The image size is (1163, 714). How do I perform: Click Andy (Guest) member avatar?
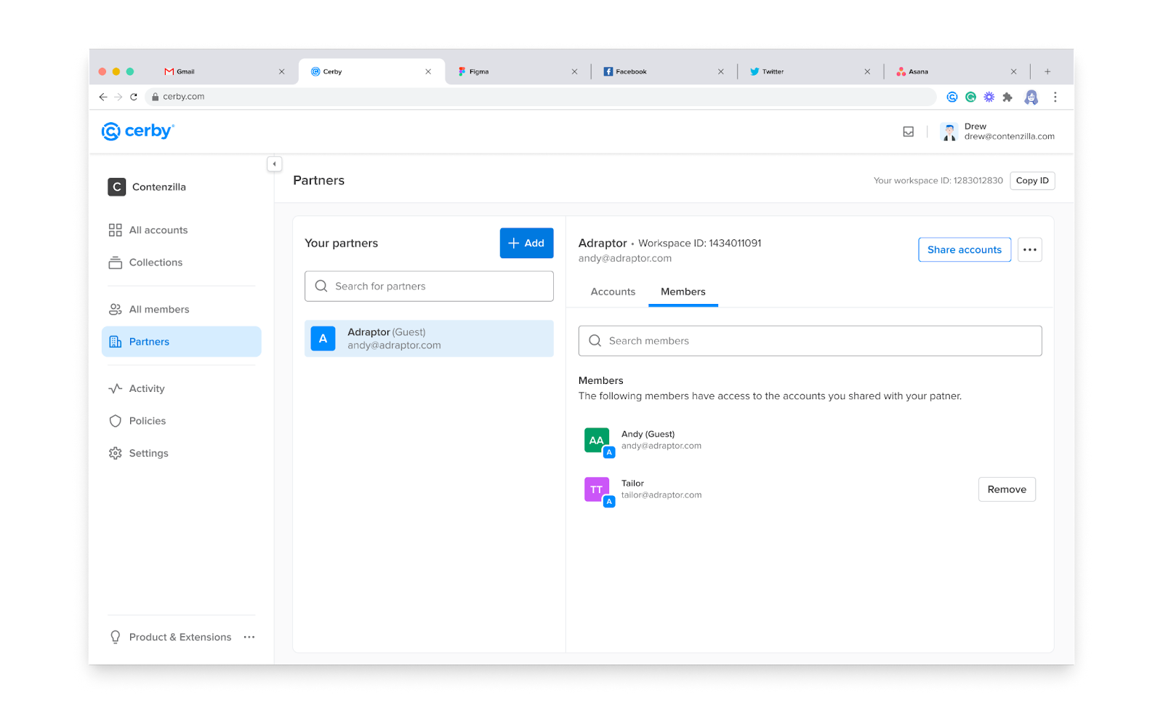pos(597,441)
